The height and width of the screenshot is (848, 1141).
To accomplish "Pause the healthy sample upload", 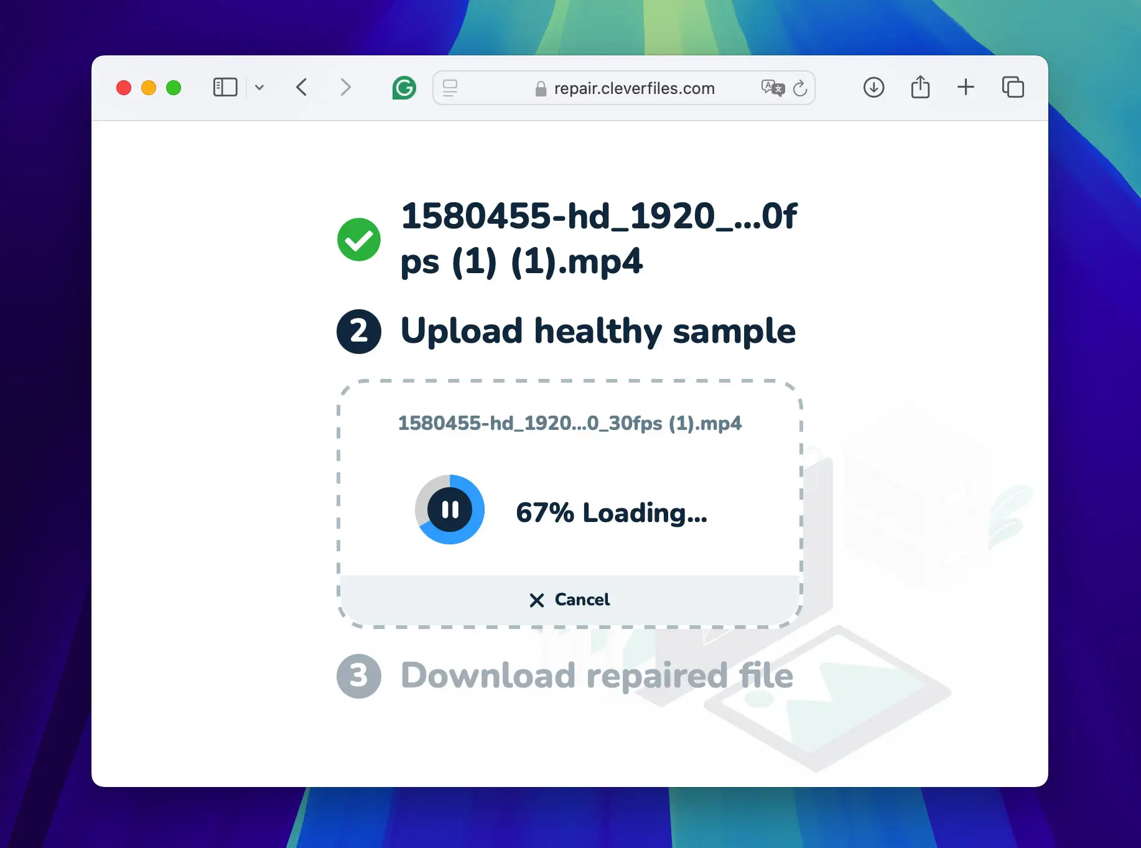I will point(450,510).
